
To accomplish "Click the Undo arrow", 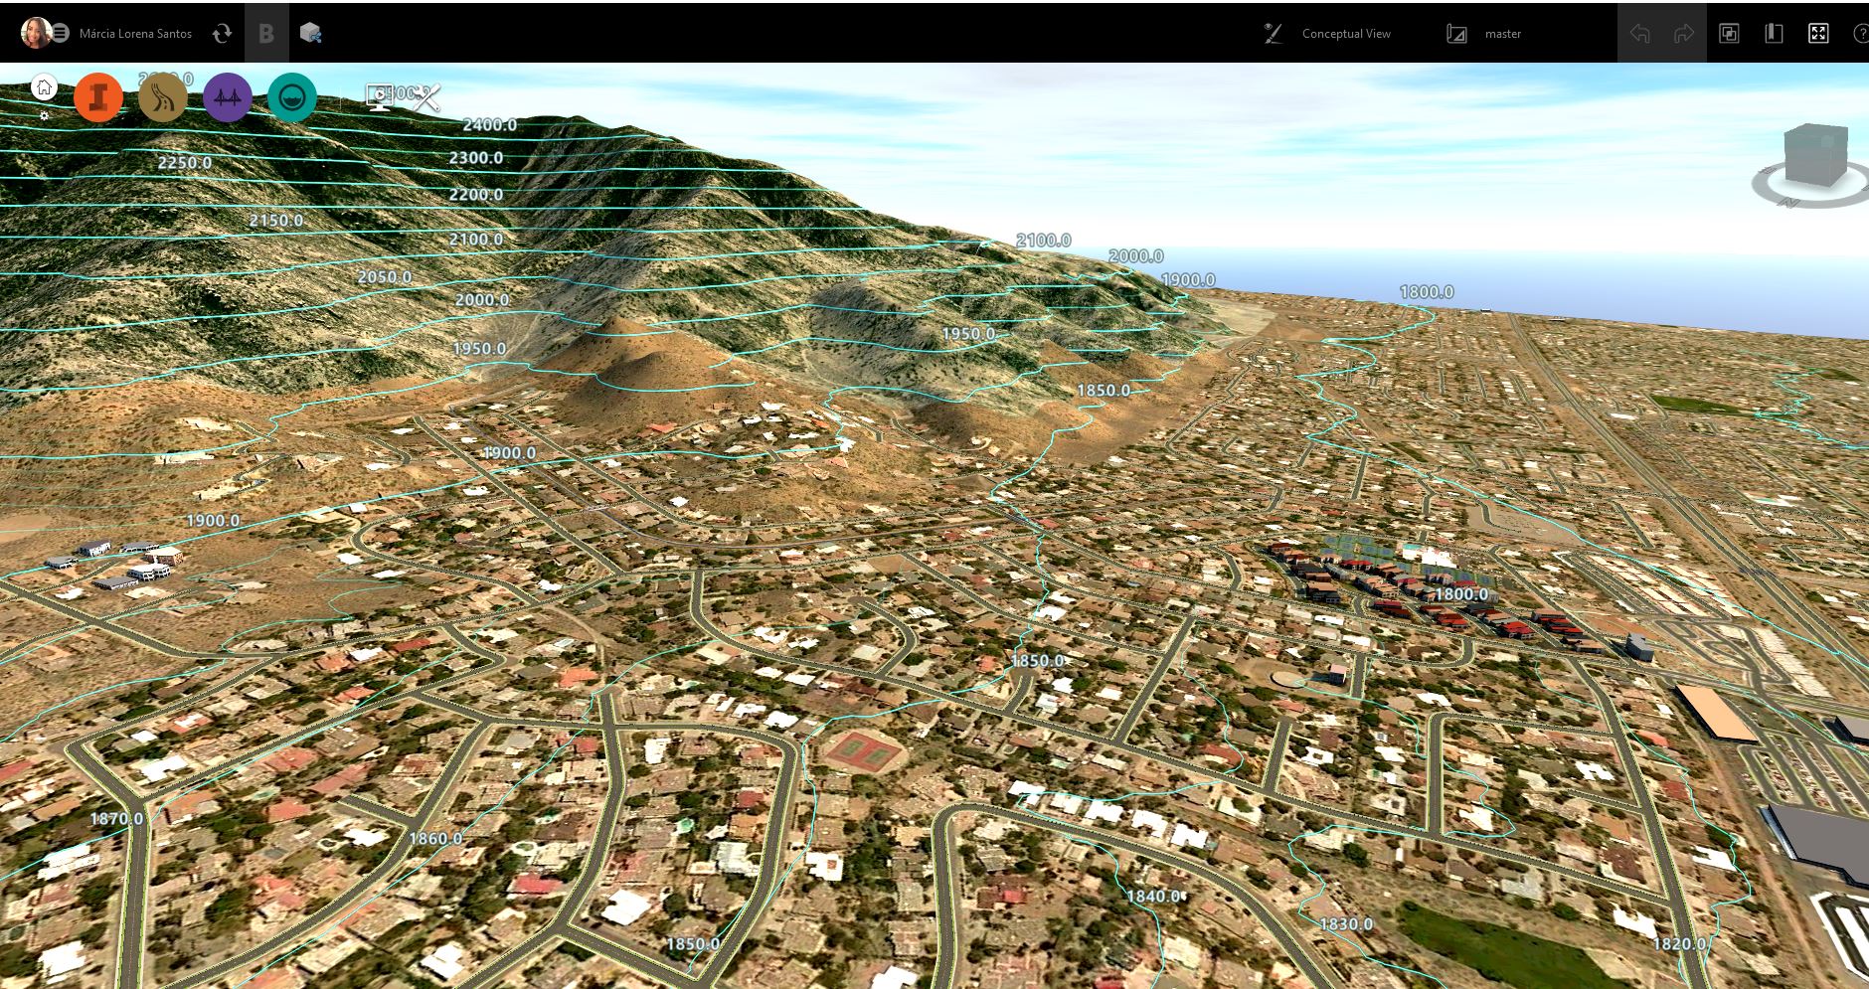I will (1640, 34).
